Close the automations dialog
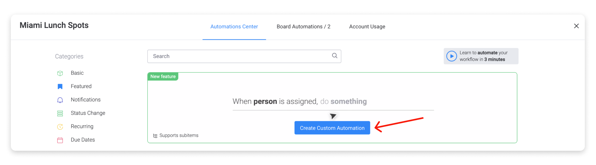This screenshot has height=165, width=596. [576, 26]
